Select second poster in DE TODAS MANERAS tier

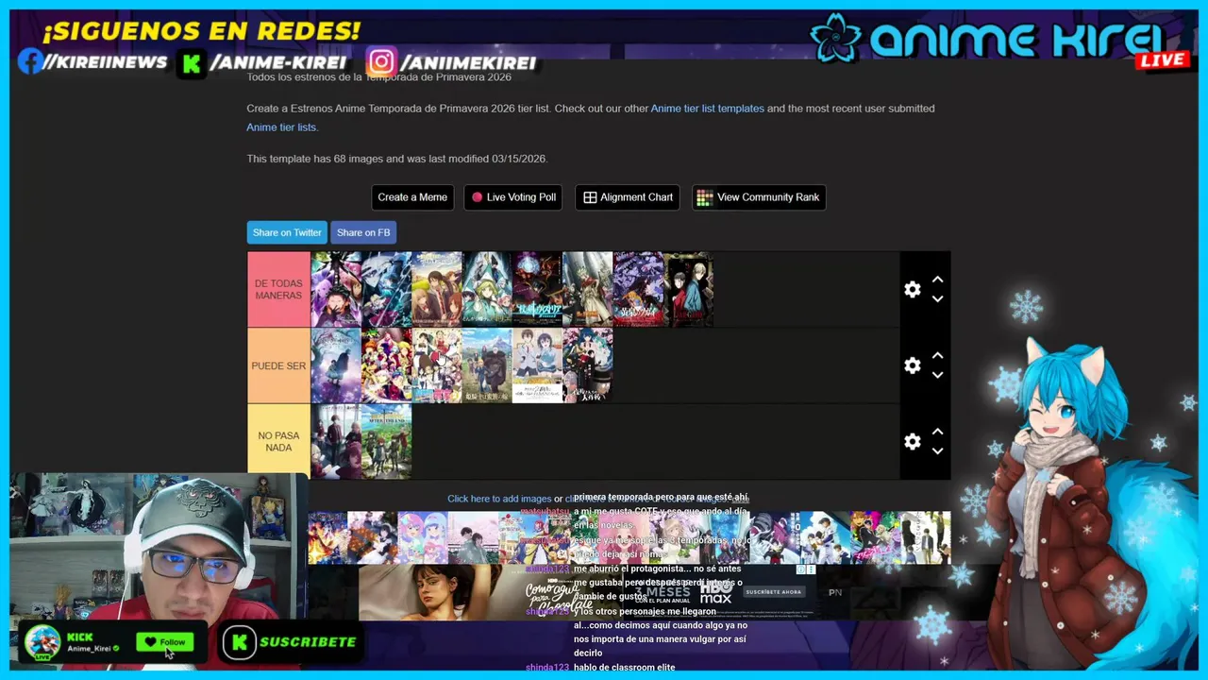click(386, 290)
